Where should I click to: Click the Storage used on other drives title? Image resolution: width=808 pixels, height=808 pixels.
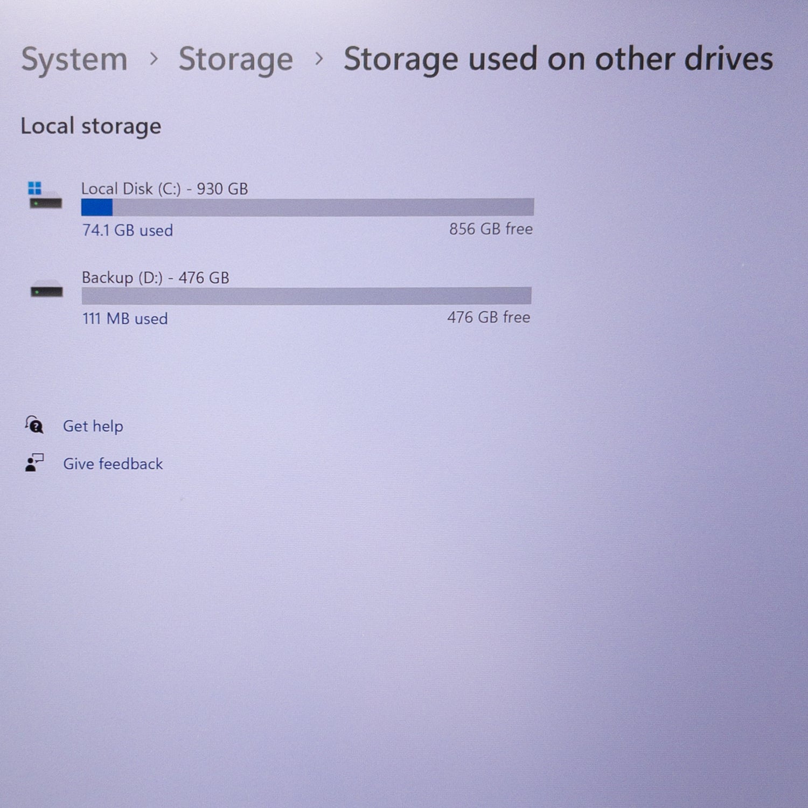(559, 59)
